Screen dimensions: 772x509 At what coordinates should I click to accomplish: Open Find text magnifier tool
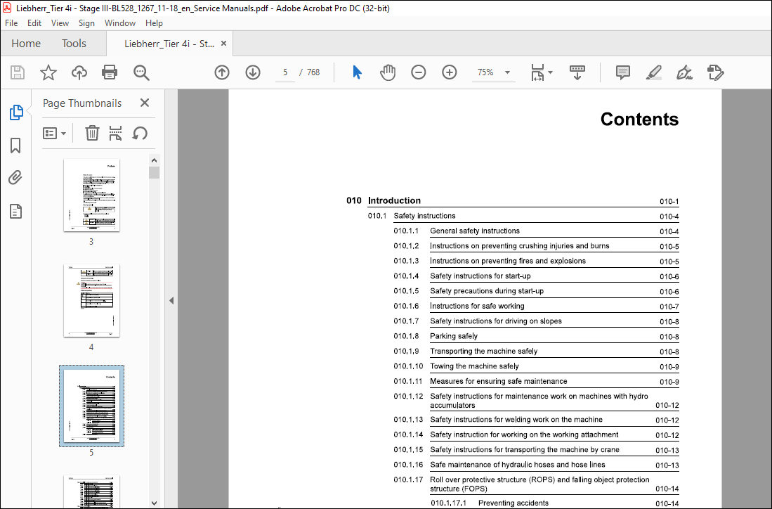pyautogui.click(x=141, y=72)
